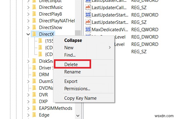This screenshot has width=177, height=119.
Task: Click the DusmS folder icon
Action: coord(34,81)
